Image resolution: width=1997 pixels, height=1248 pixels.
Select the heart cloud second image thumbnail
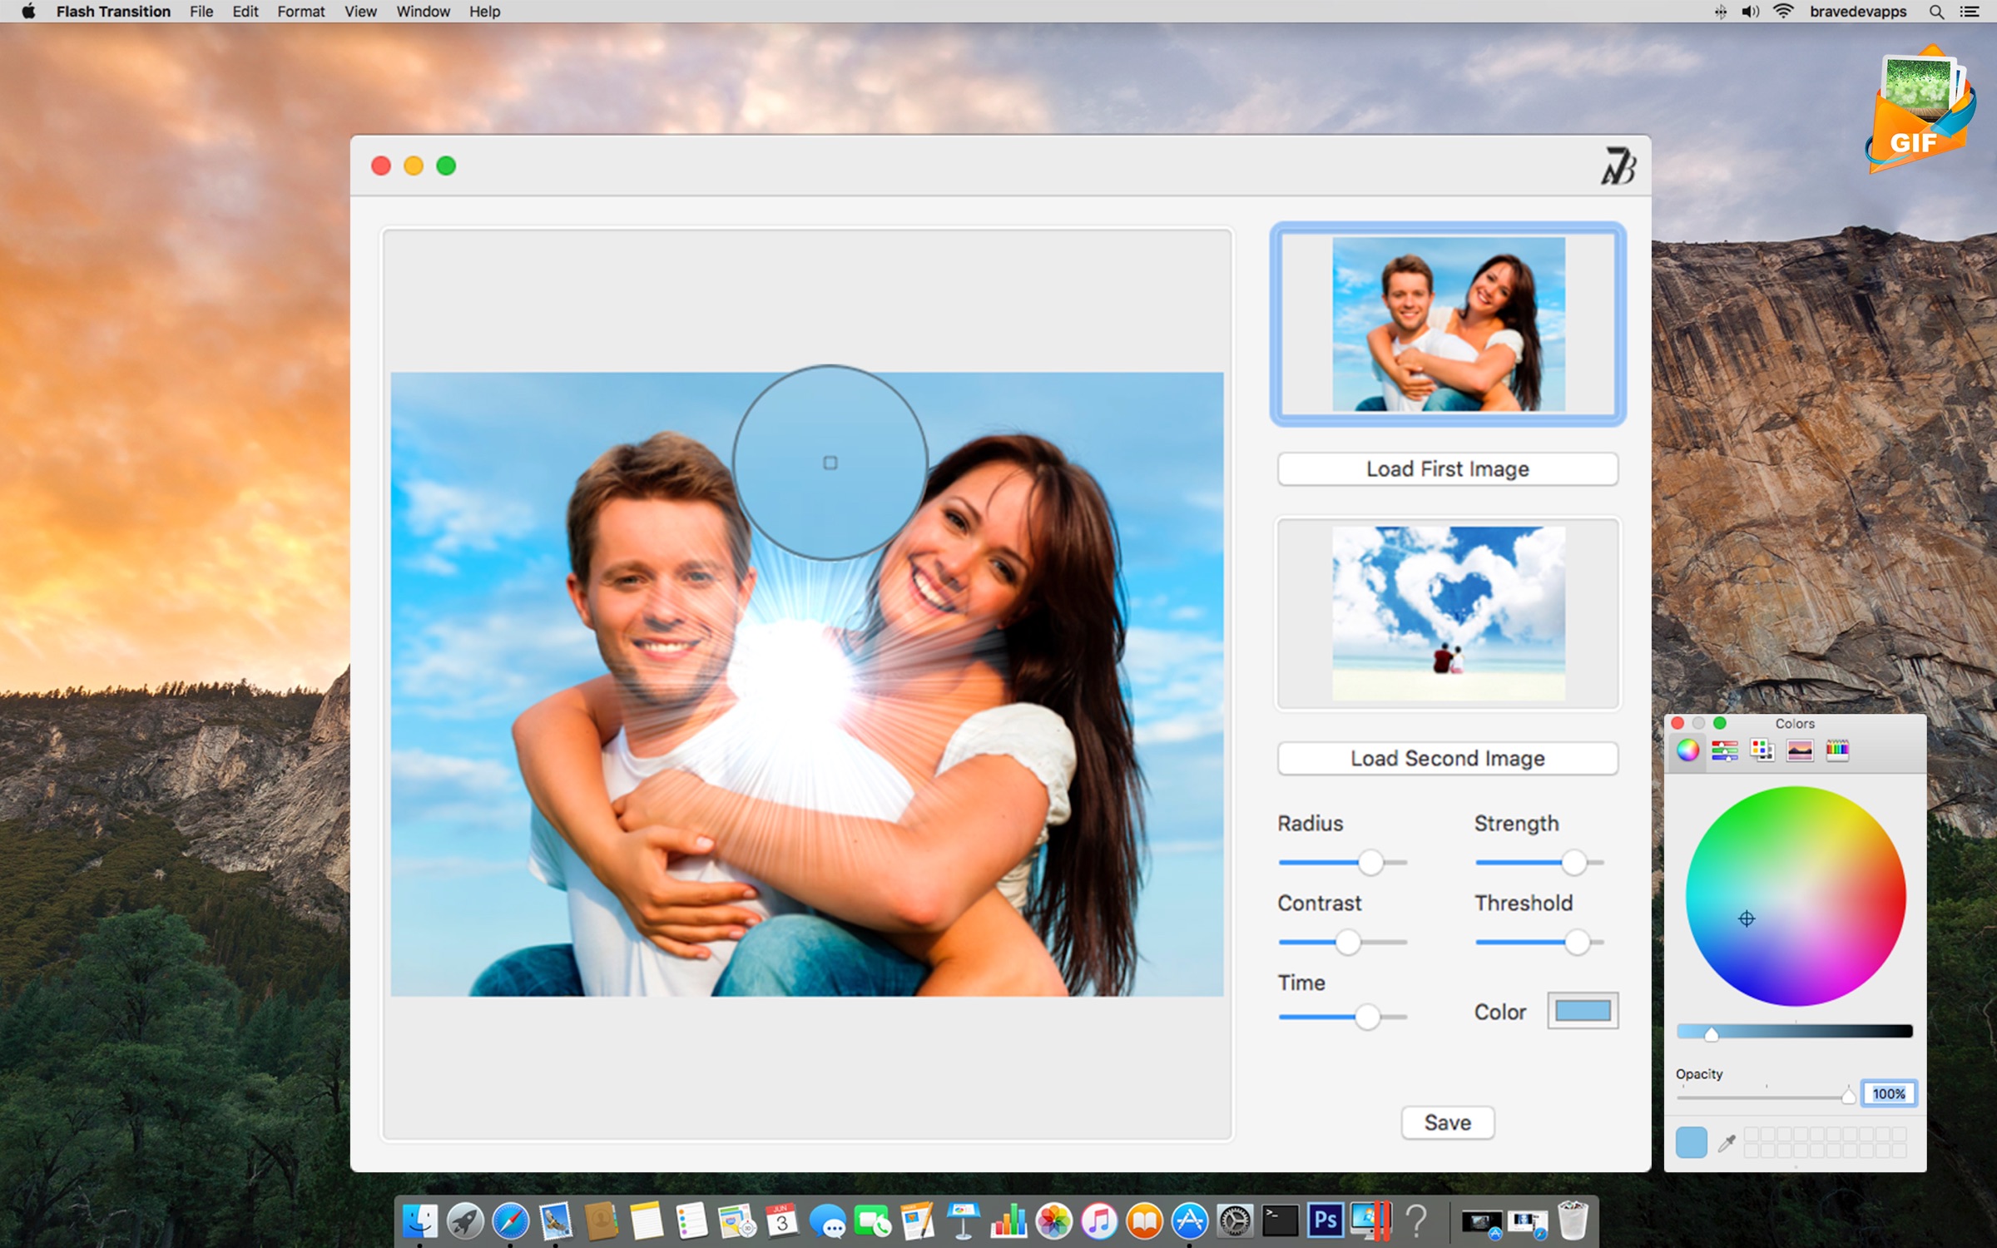[x=1448, y=613]
